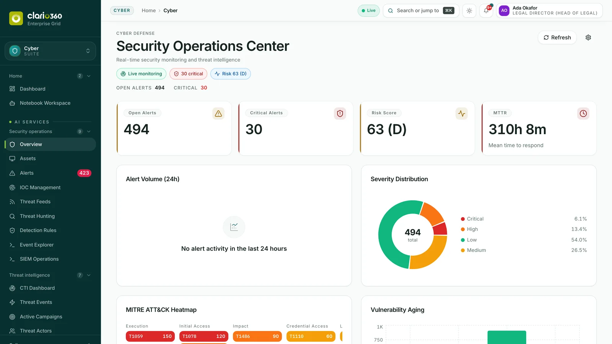Click the Low severity legend entry
612x344 pixels.
click(524, 240)
